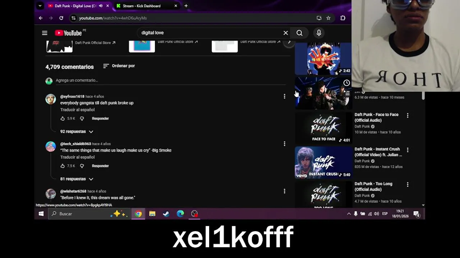Open Steam from the taskbar
Screen dimensions: 460x258
166,214
